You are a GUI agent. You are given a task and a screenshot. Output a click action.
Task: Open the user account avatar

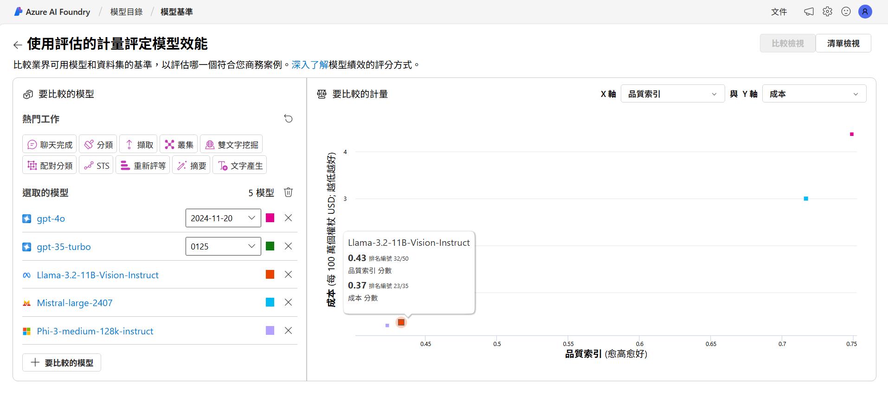pyautogui.click(x=865, y=12)
